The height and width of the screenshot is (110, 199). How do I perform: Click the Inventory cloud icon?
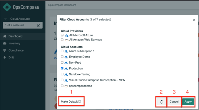coord(5,43)
